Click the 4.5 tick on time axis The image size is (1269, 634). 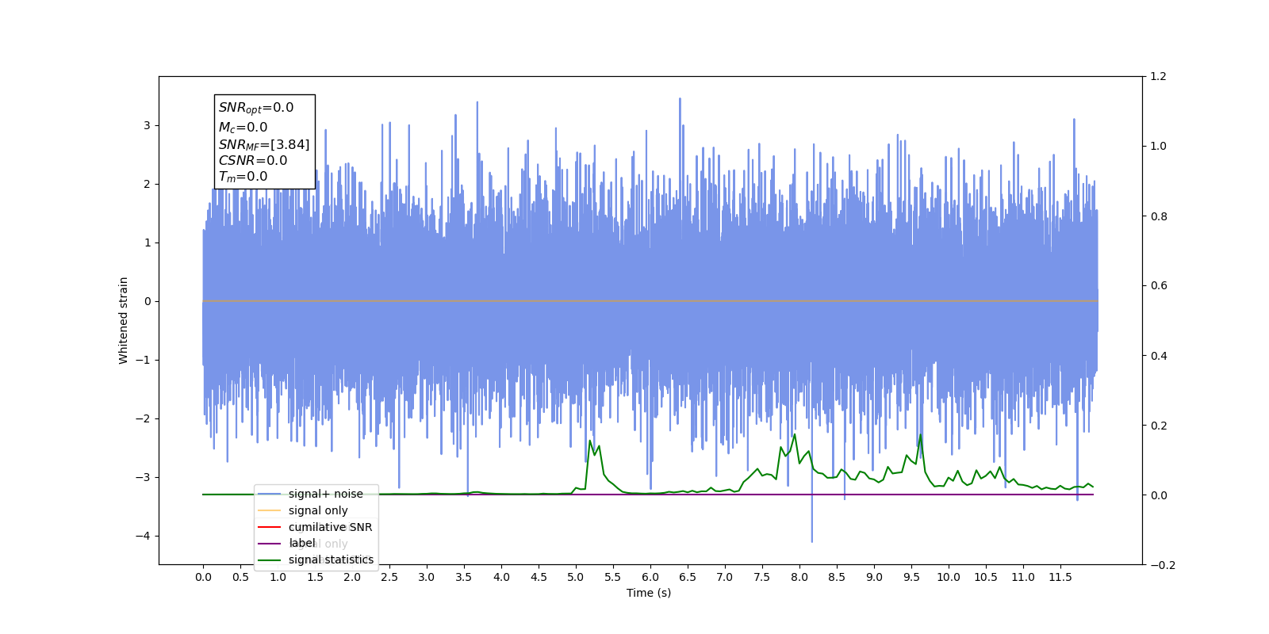(539, 577)
